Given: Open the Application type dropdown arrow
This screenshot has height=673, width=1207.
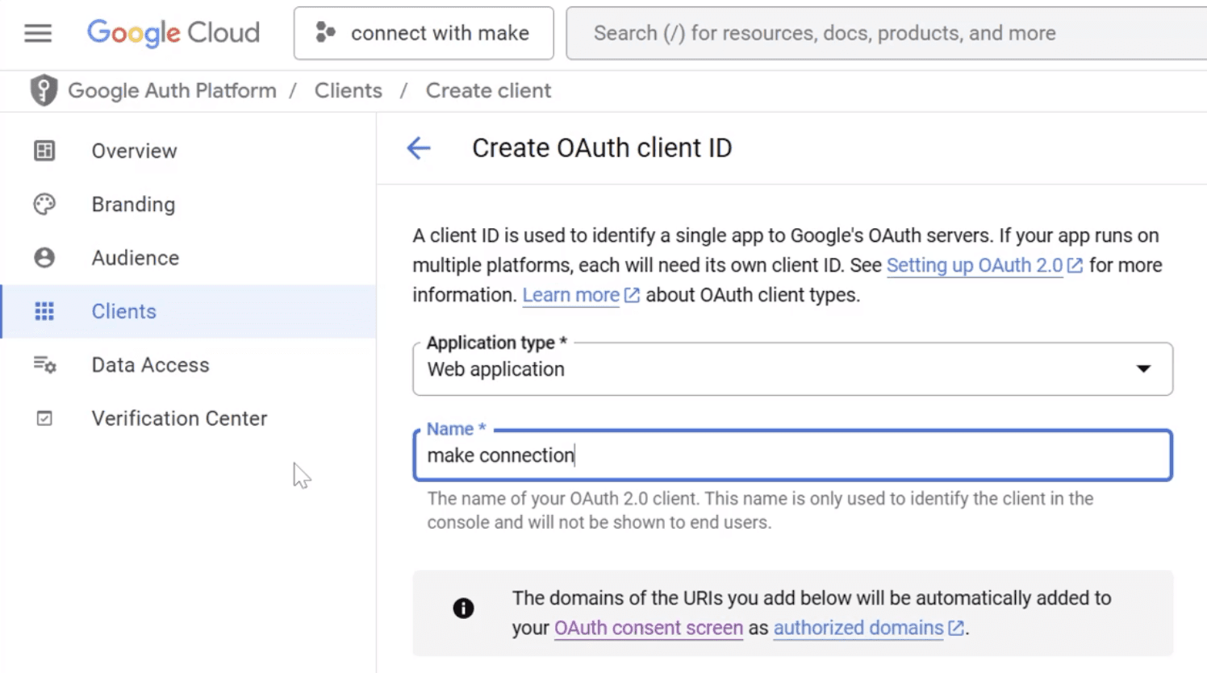Looking at the screenshot, I should click(1143, 369).
